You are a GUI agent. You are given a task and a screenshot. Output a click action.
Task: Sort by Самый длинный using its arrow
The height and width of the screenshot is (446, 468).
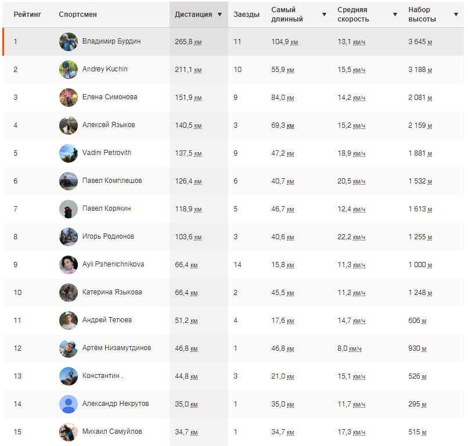click(324, 15)
